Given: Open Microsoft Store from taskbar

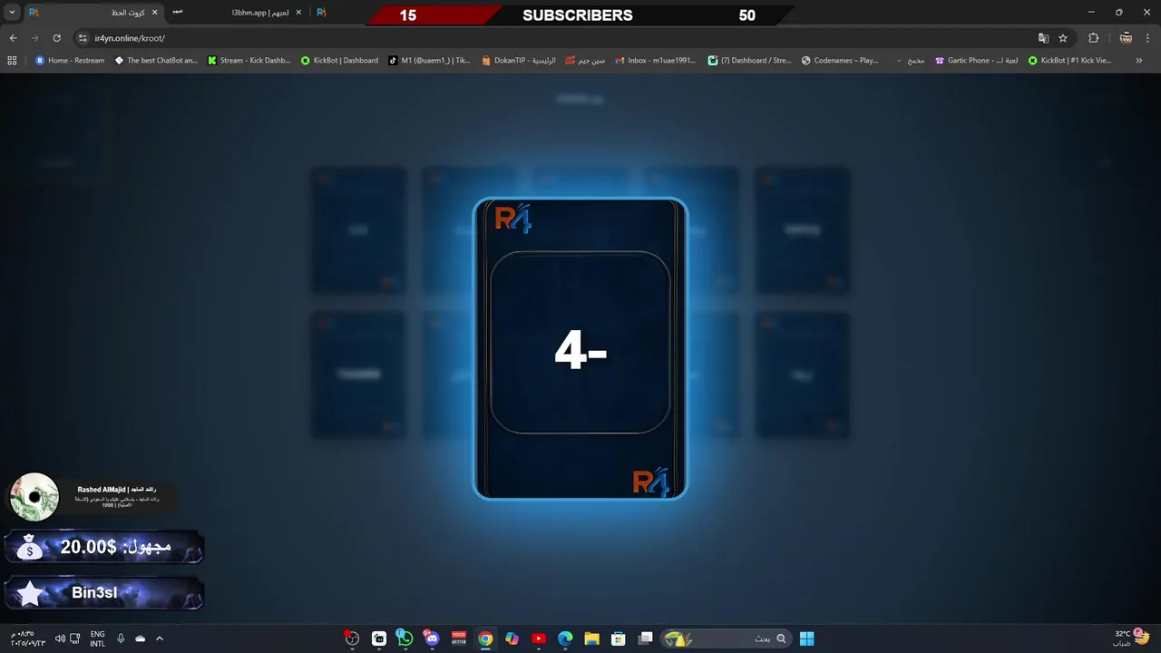Looking at the screenshot, I should point(619,638).
